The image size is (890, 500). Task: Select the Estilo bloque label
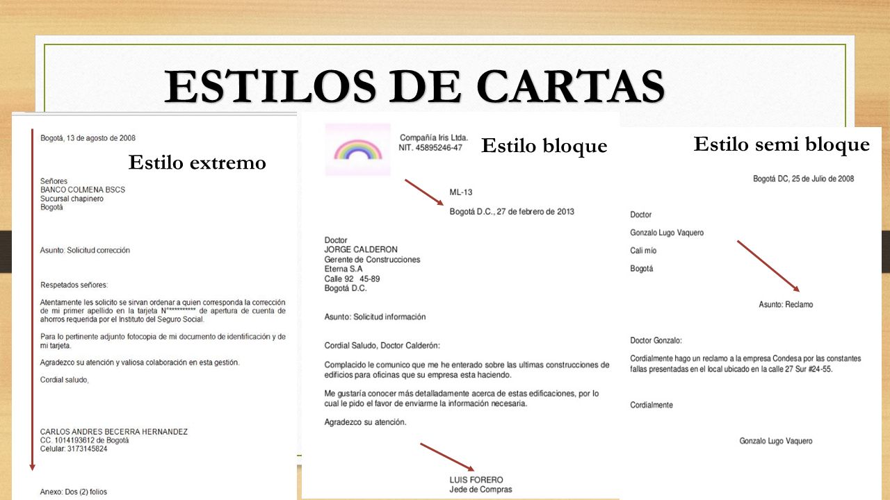544,146
